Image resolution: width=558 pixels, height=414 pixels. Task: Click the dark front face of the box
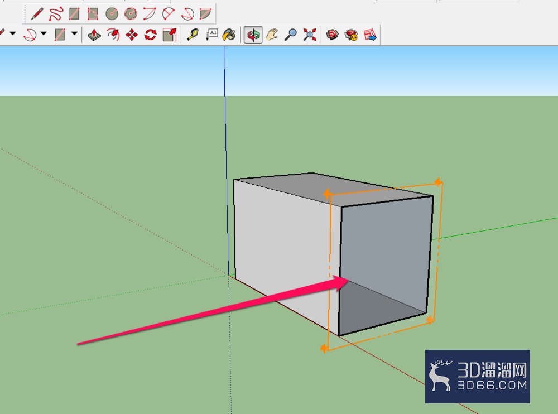[x=386, y=249]
